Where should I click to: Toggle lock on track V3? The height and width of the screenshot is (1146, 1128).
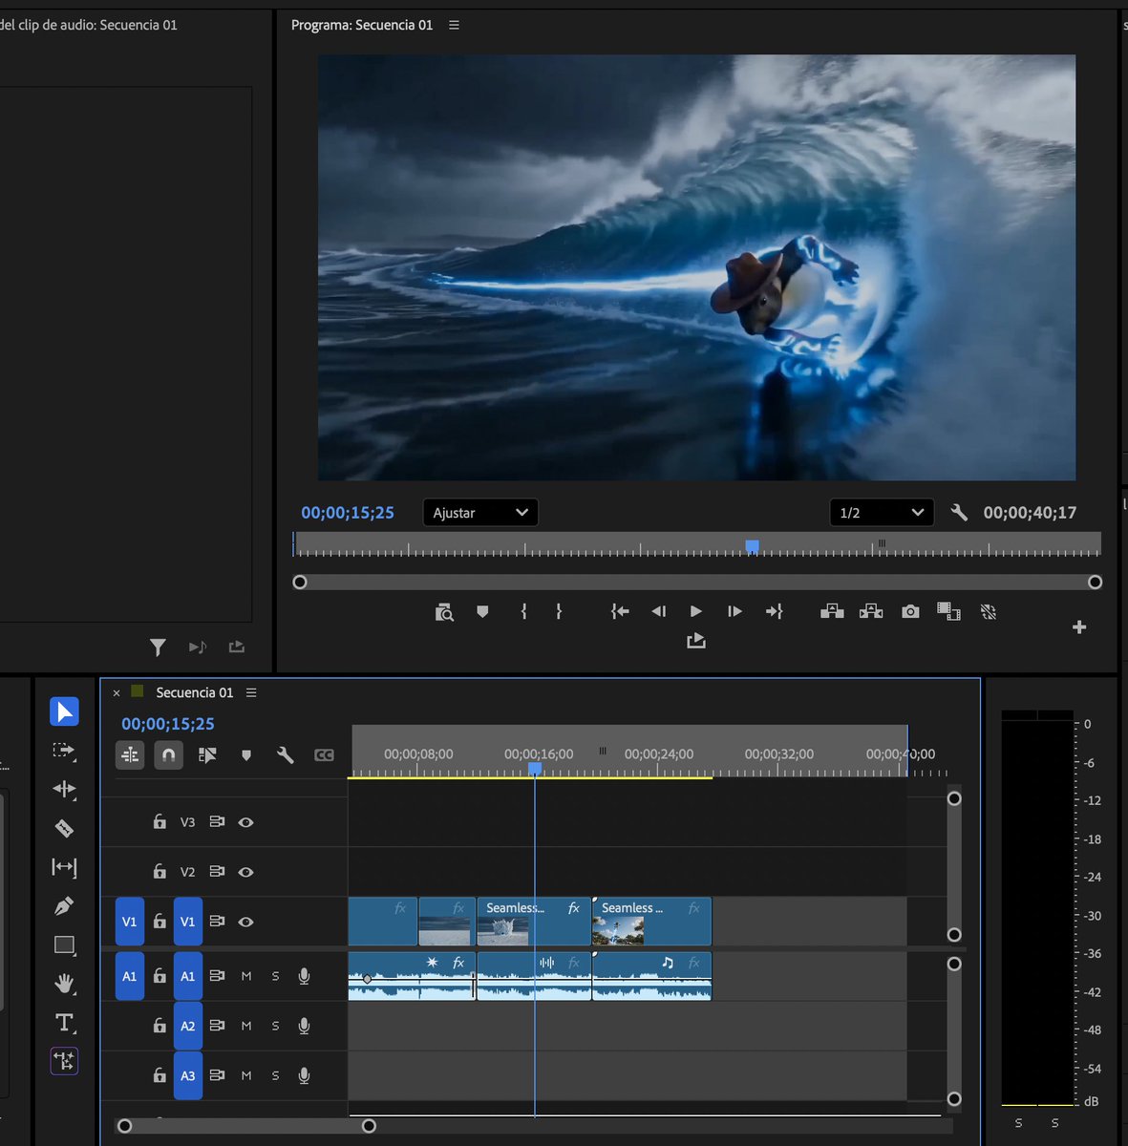coord(160,821)
